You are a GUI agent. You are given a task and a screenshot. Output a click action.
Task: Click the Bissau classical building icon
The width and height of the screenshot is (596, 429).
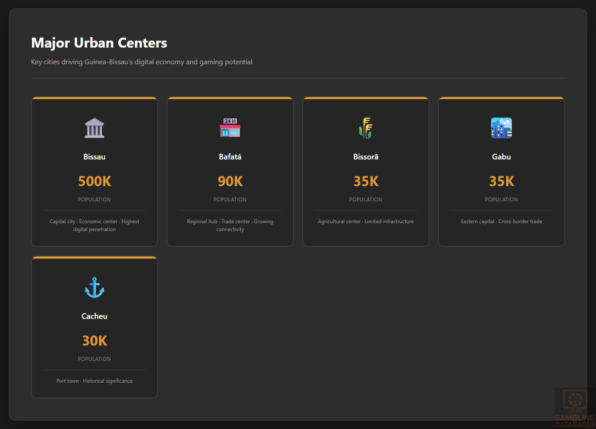tap(94, 128)
